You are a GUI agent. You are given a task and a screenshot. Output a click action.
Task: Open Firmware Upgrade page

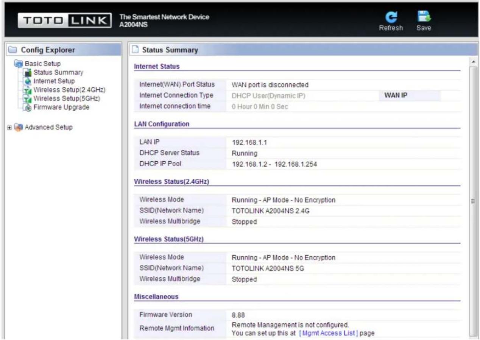coord(61,107)
